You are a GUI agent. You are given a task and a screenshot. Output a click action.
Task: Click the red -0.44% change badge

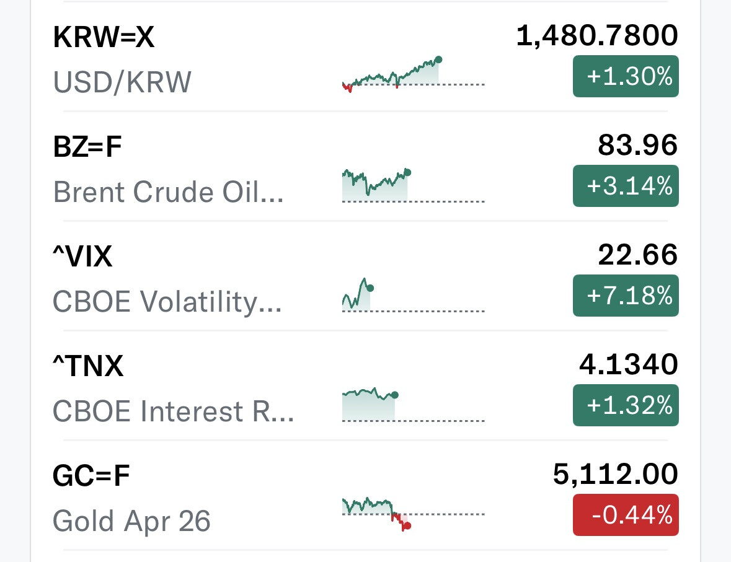click(625, 515)
